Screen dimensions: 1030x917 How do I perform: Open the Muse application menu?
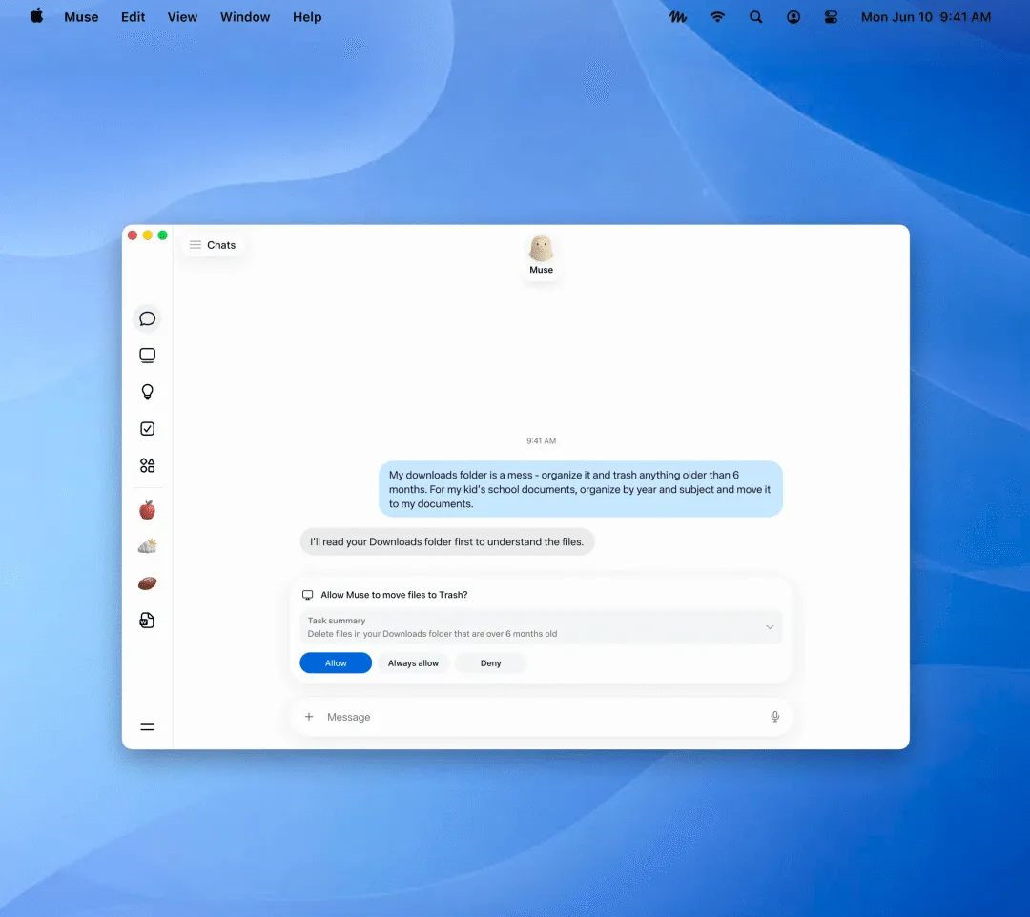click(x=81, y=17)
